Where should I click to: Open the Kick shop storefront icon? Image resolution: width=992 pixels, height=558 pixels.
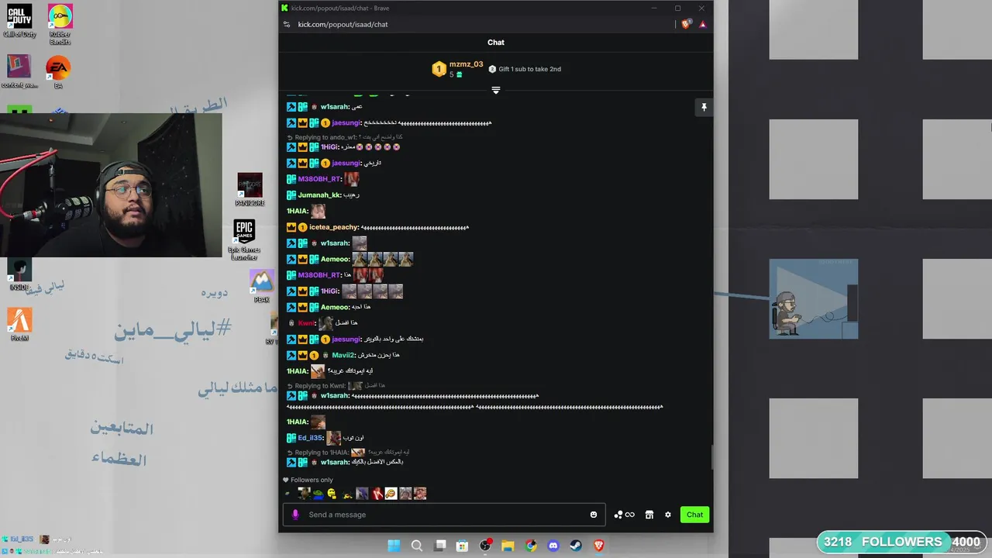click(x=649, y=515)
